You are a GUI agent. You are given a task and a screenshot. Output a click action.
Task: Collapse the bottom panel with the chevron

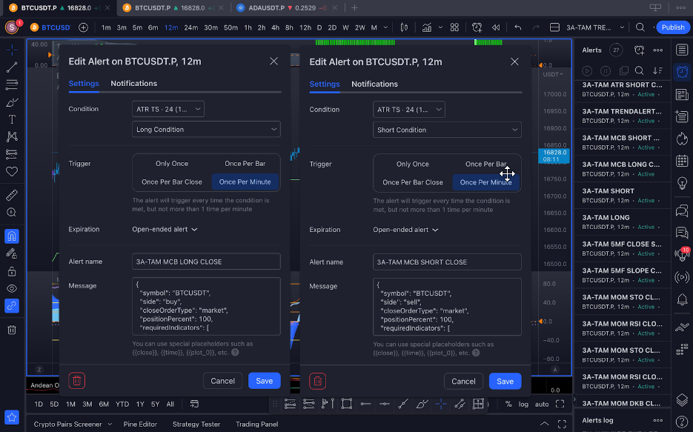[544, 424]
